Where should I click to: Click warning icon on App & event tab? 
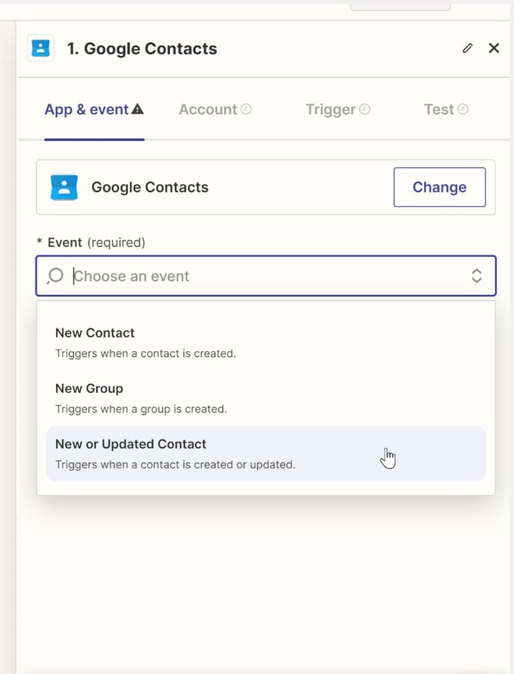click(x=138, y=110)
